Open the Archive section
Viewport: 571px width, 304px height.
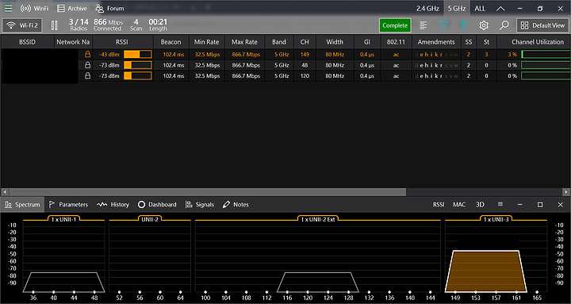click(72, 8)
